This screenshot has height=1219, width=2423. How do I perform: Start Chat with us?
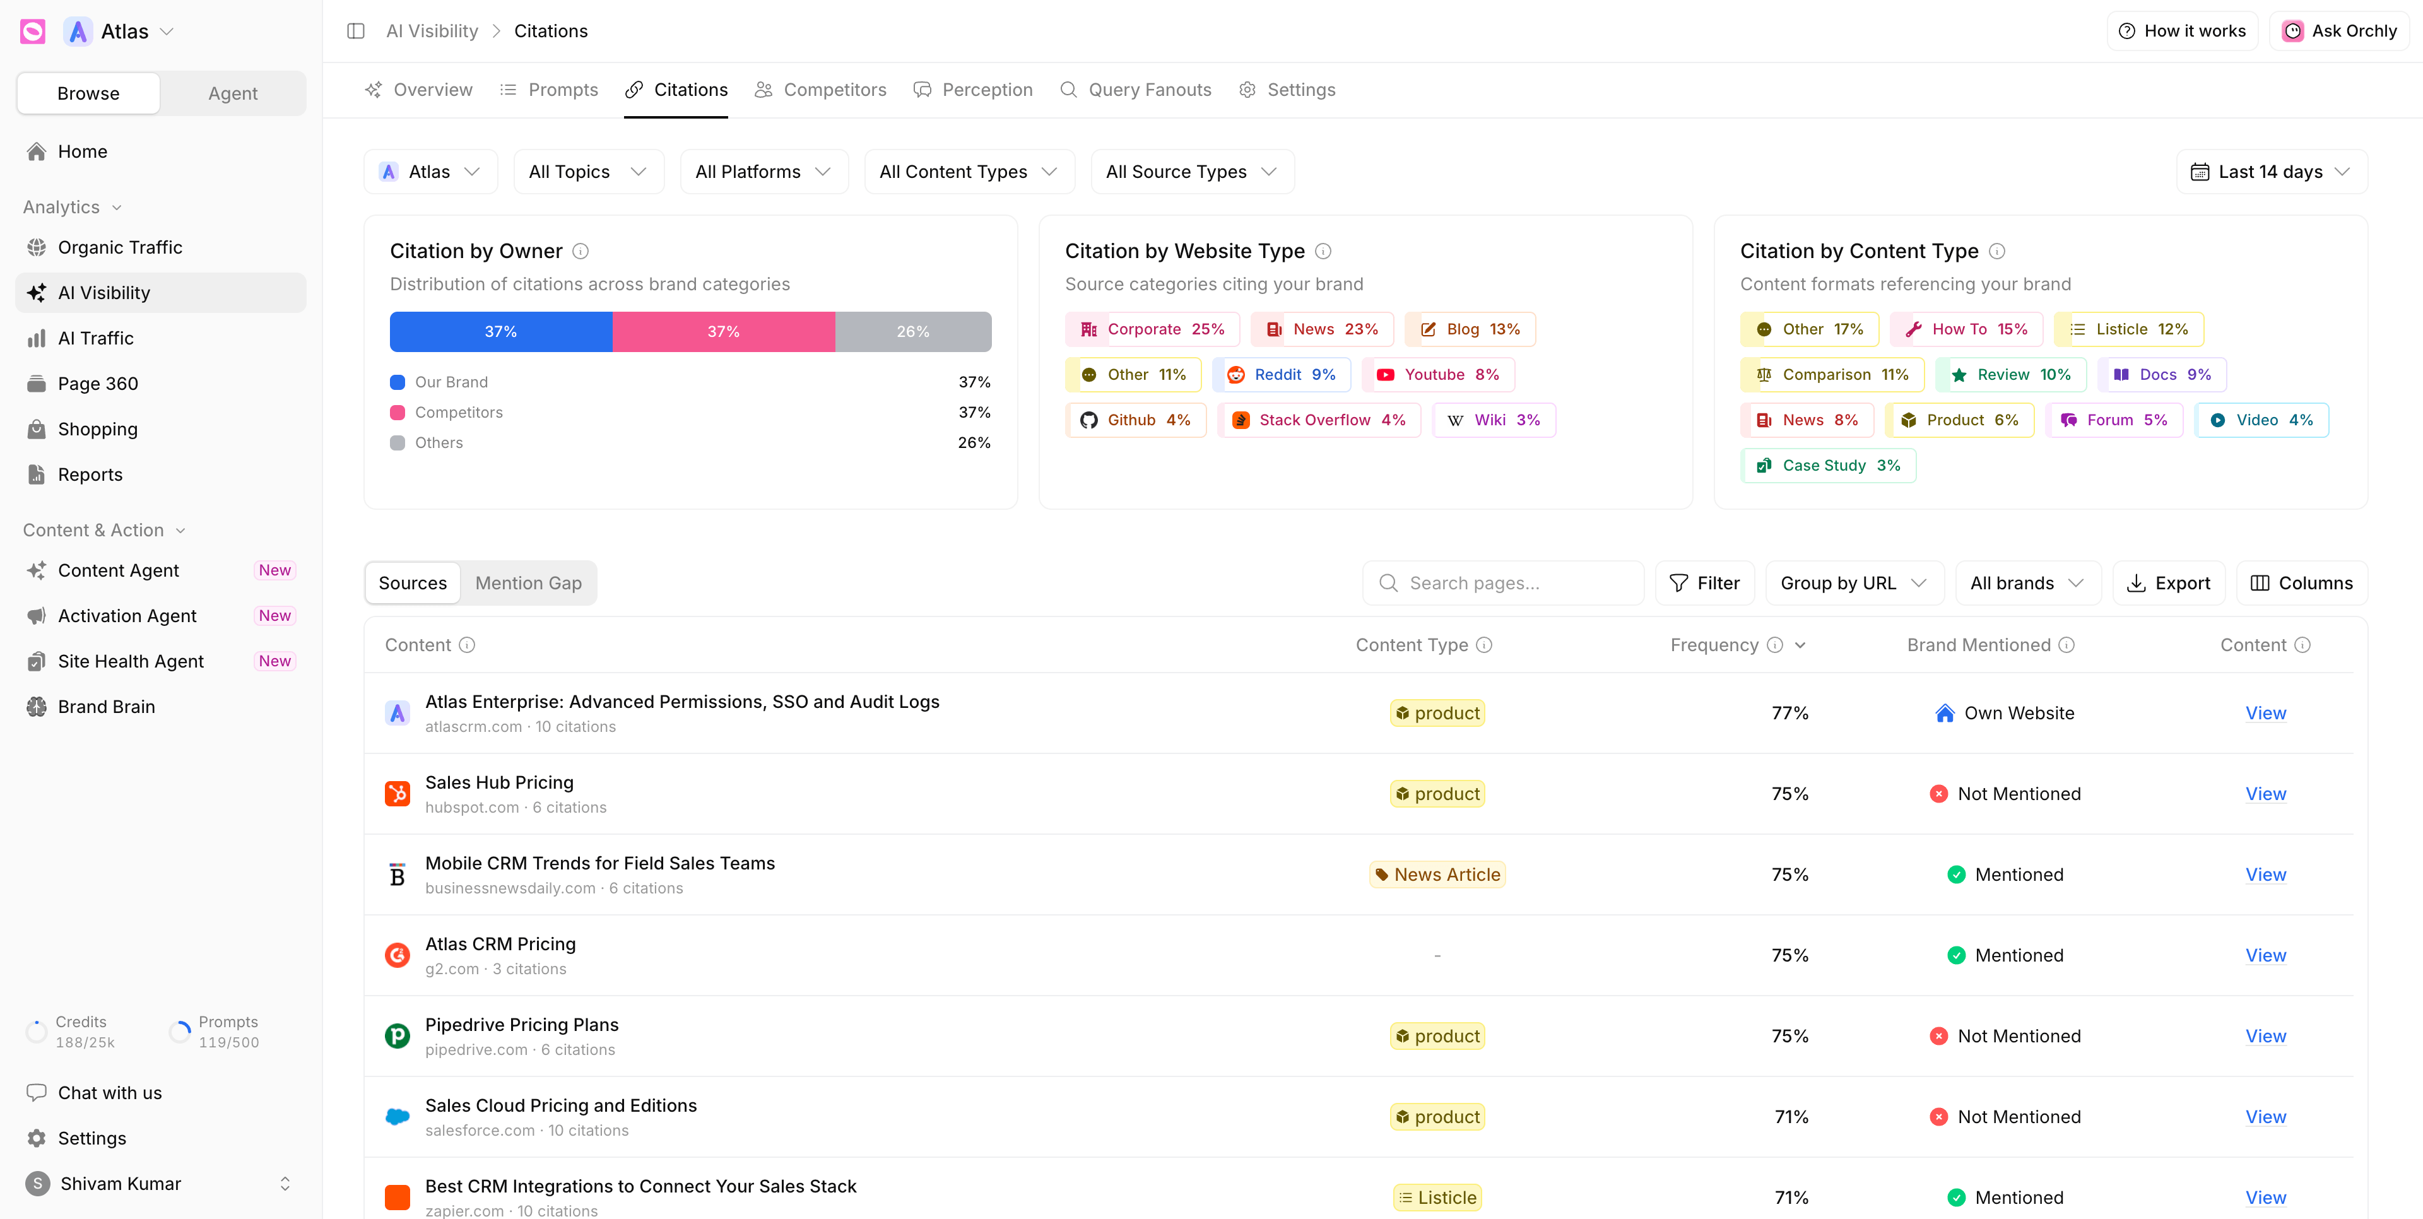pos(161,1093)
